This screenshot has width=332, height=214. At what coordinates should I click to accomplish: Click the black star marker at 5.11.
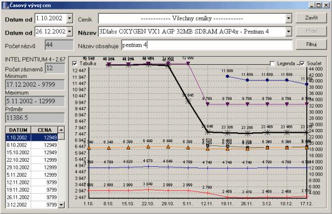click(x=188, y=101)
